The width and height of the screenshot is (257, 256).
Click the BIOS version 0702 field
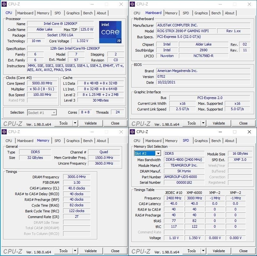point(203,76)
